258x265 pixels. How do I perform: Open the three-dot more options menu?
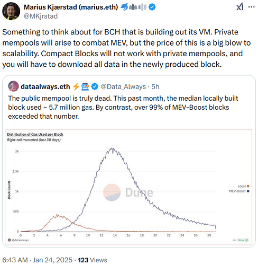[x=251, y=7]
